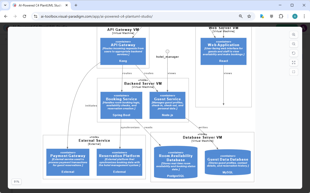Expand the left sidebar with the chevron
The height and width of the screenshot is (193, 310).
[6, 39]
